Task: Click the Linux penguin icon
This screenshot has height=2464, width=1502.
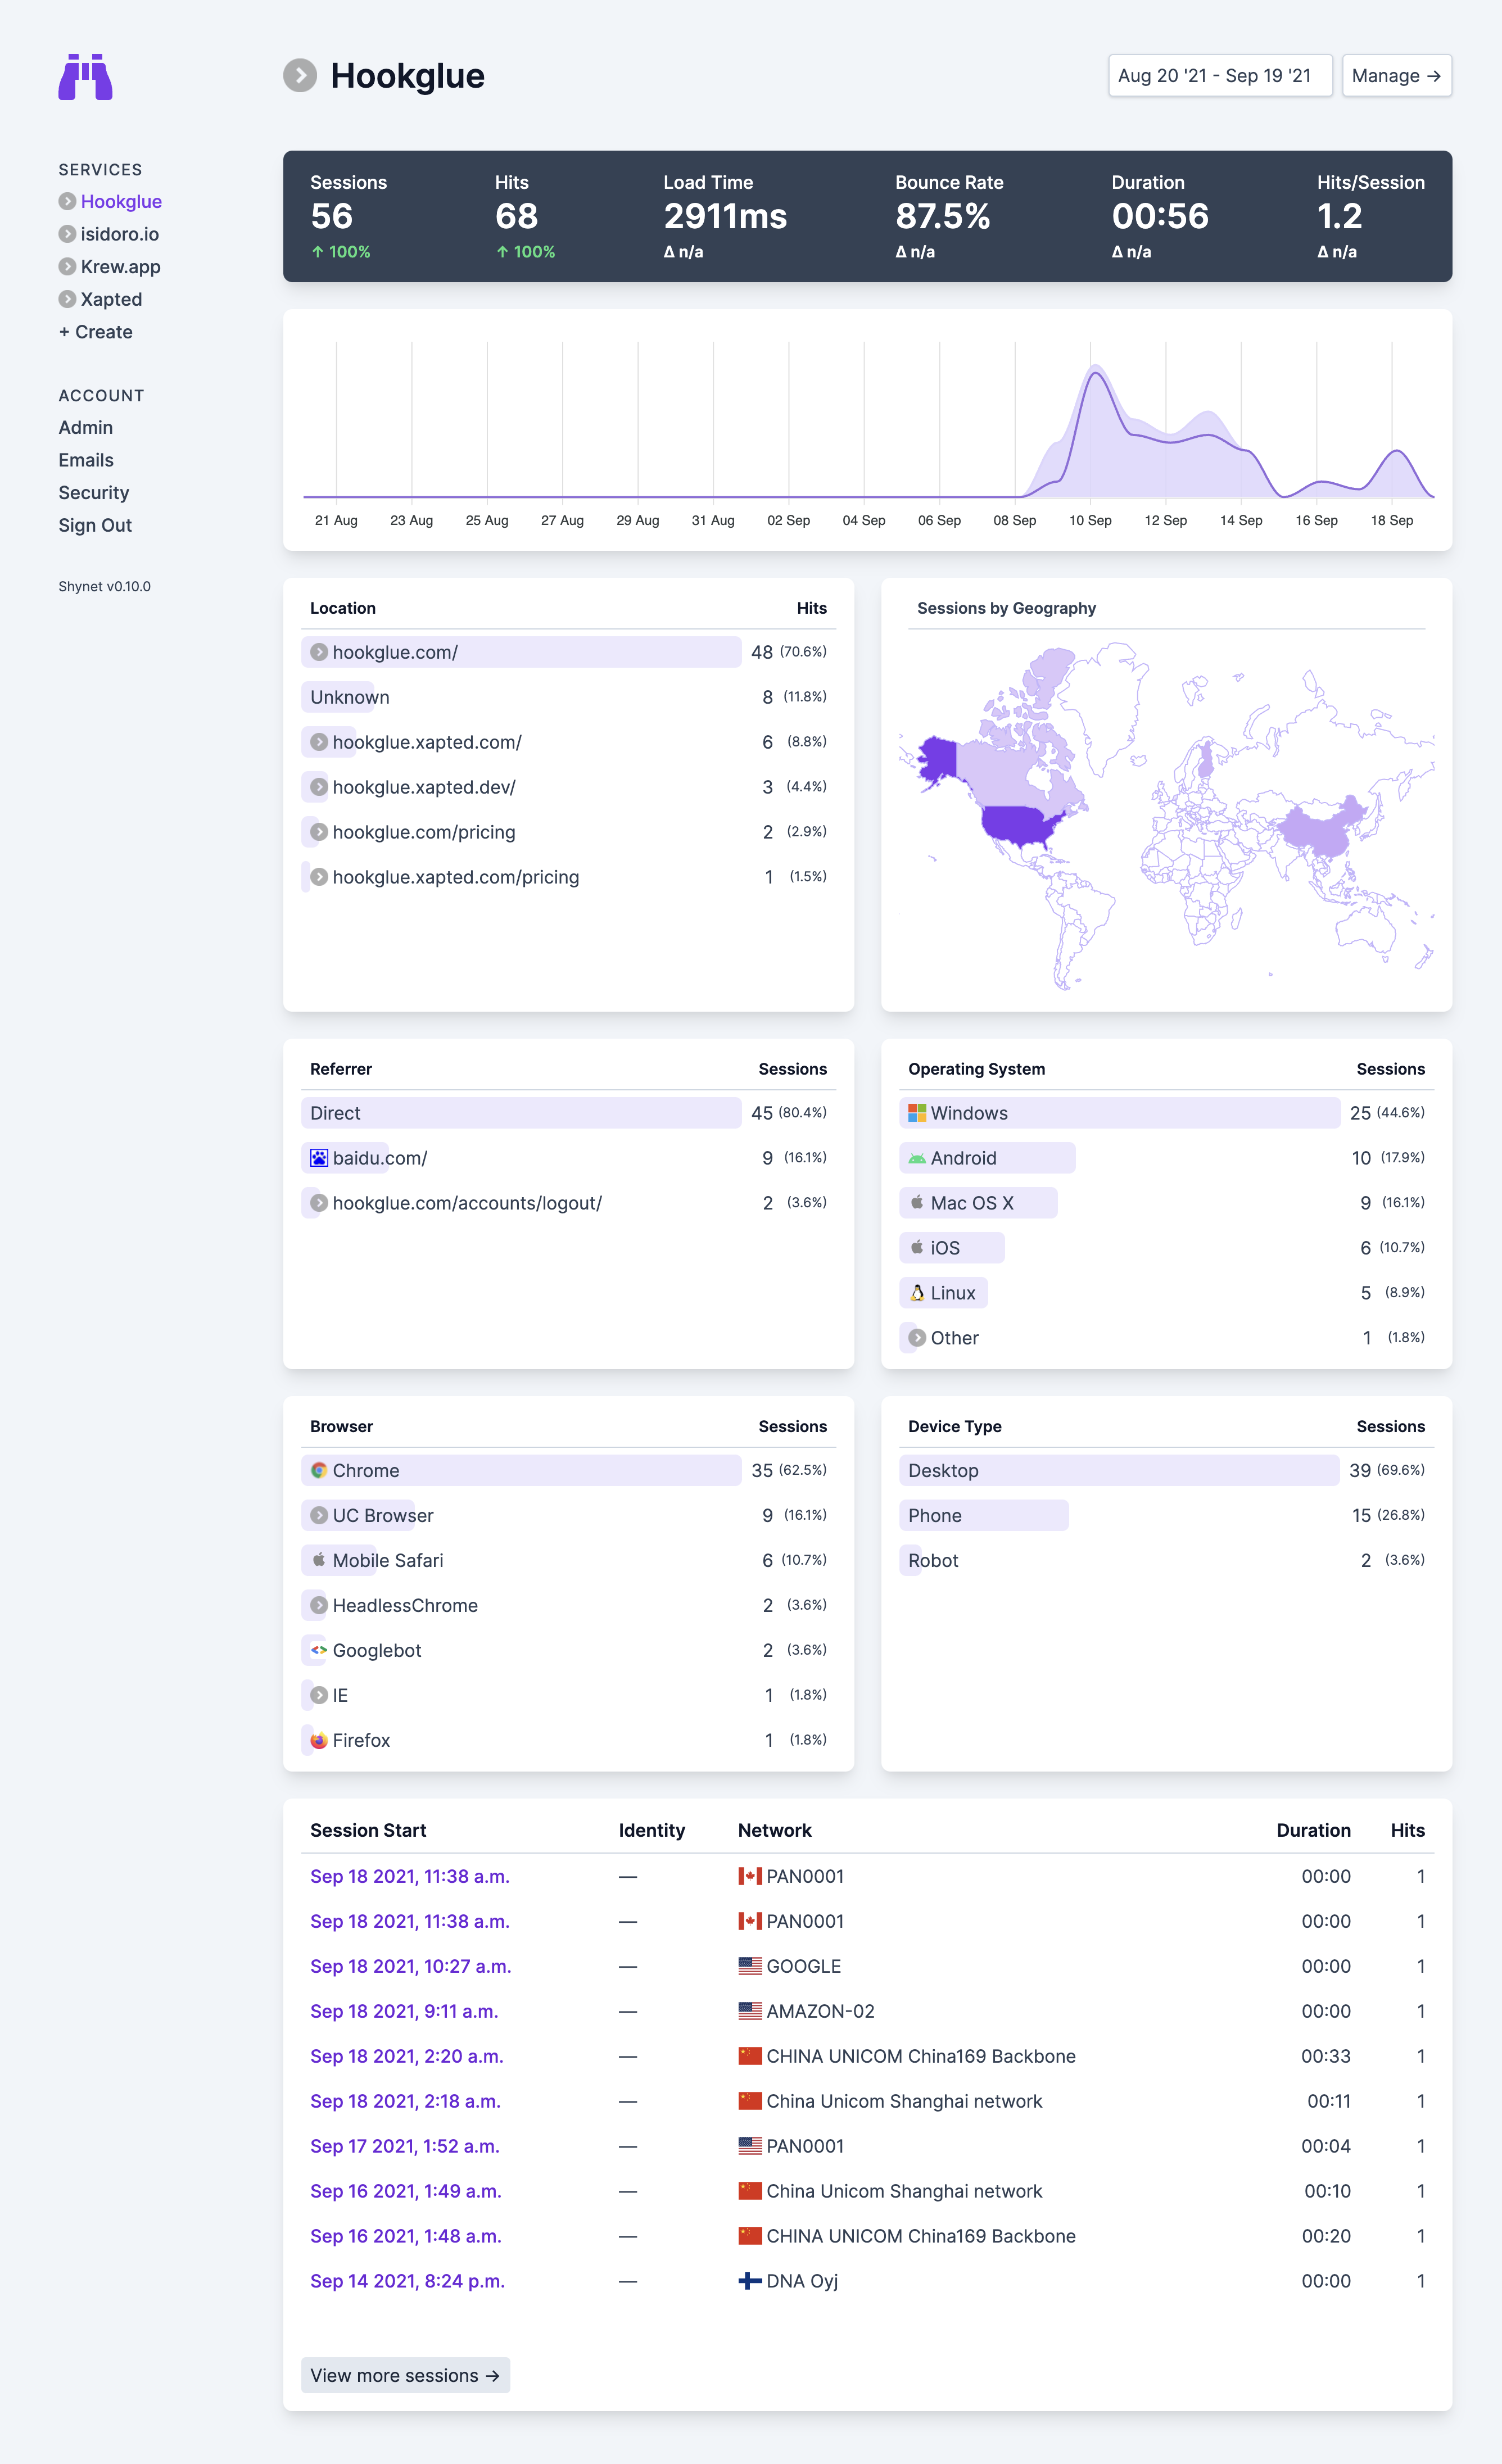Action: 917,1293
